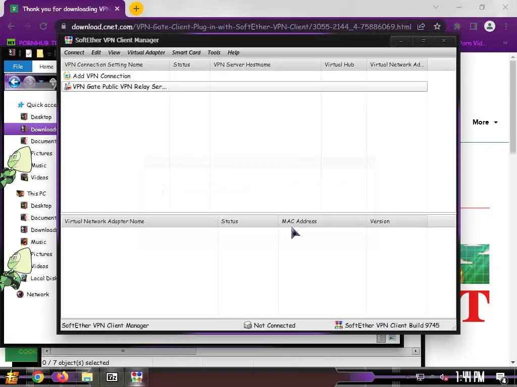The width and height of the screenshot is (517, 387).
Task: Click the Chrome forward arrow button
Action: [x=27, y=26]
